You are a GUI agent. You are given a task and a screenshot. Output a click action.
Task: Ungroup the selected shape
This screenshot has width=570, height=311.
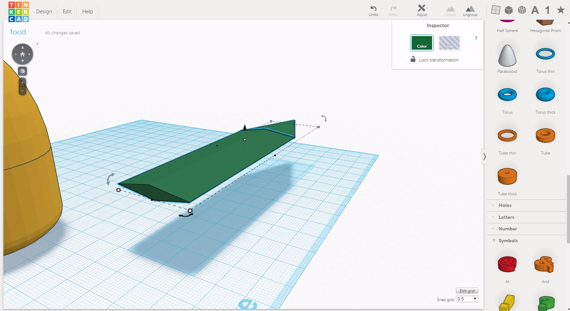click(470, 11)
